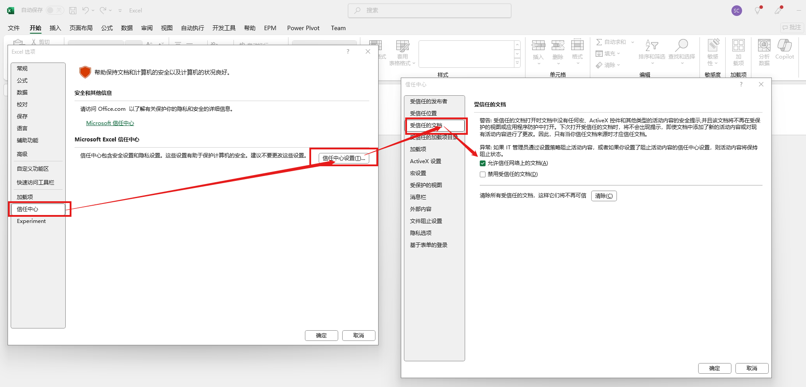
Task: Click 确定 in Excel 选项 dialog
Action: 321,335
